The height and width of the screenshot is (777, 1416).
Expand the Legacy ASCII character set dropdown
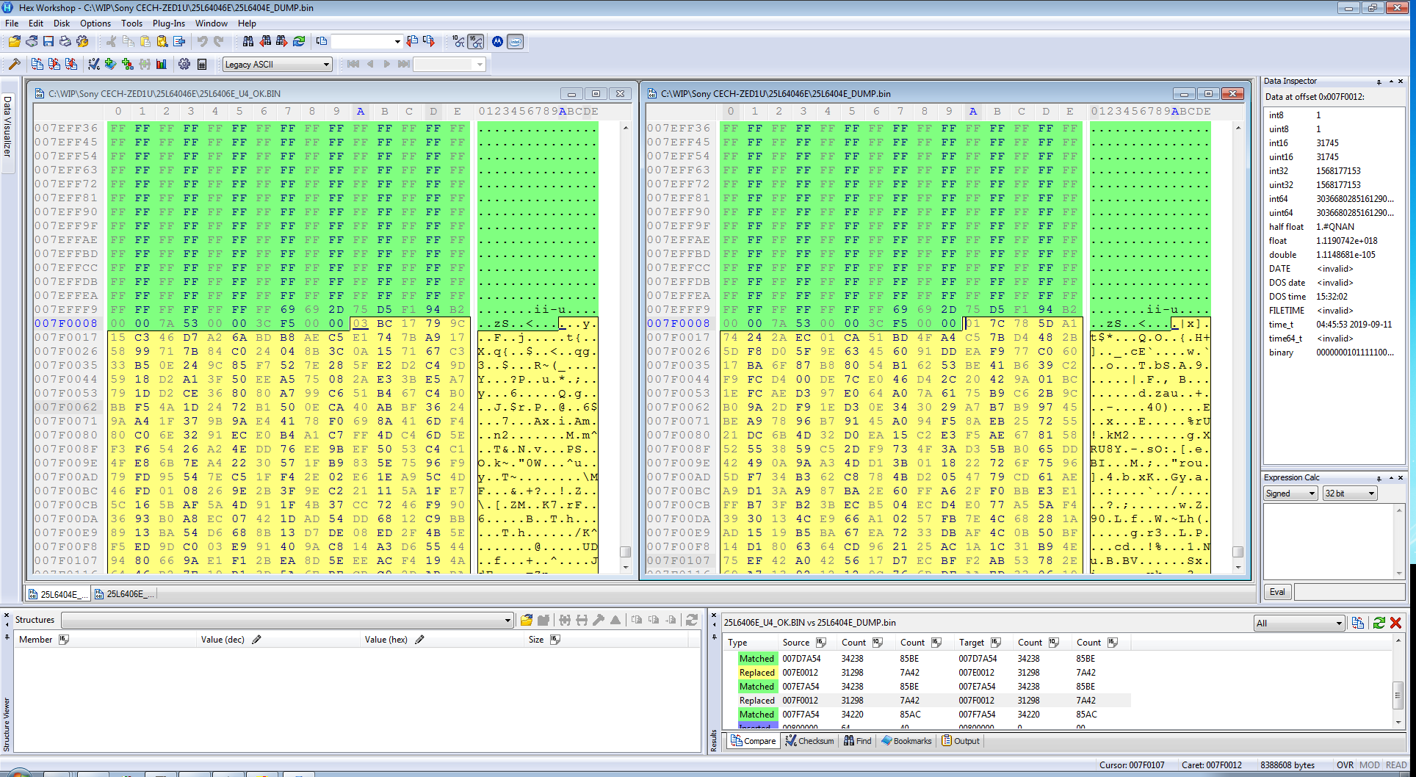pyautogui.click(x=326, y=65)
